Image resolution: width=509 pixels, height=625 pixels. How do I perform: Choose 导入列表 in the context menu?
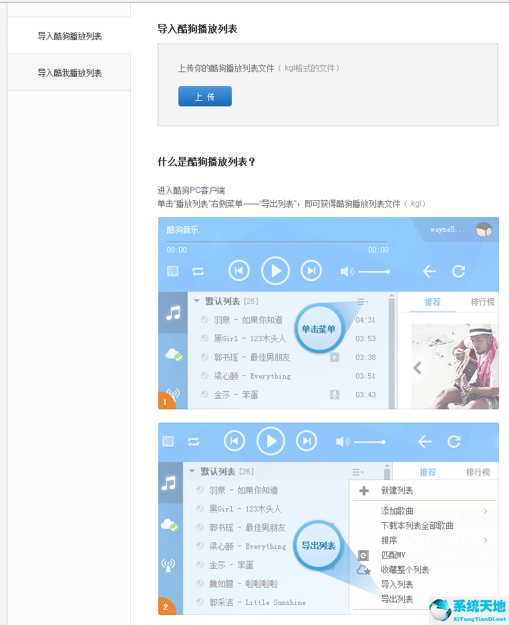[x=397, y=585]
